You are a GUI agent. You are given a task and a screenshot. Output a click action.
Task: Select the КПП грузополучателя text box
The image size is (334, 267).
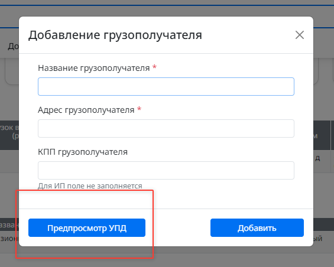pos(166,170)
